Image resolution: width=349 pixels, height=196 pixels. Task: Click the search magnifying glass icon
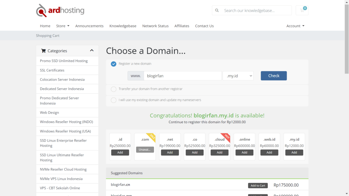[217, 10]
